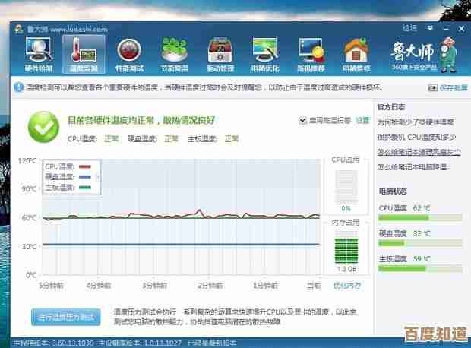The image size is (471, 348).
Task: Open article 怎么给笔记本电脑降温
Action: [412, 167]
